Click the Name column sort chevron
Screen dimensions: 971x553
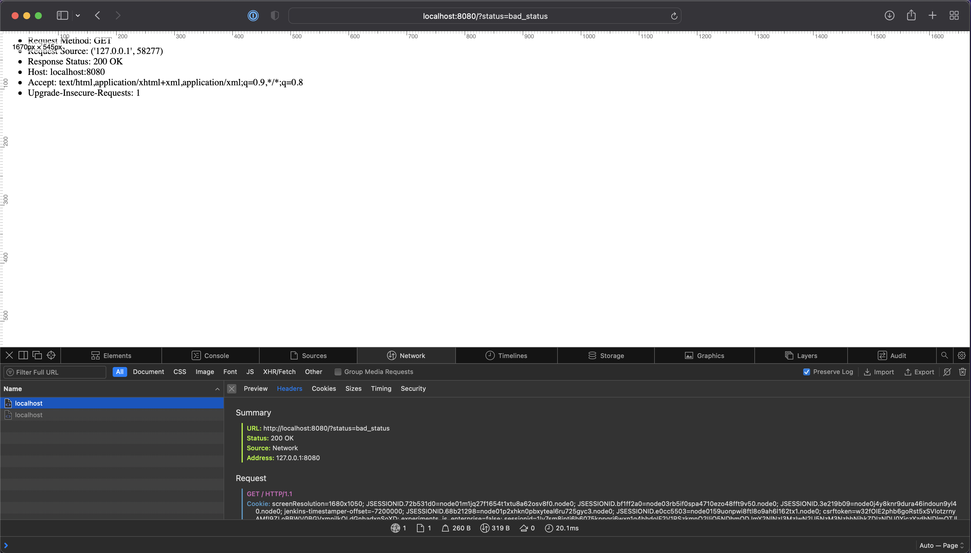coord(217,389)
